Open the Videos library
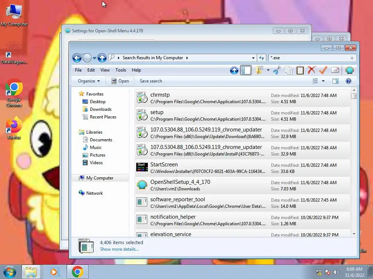The width and height of the screenshot is (373, 279). 96,162
